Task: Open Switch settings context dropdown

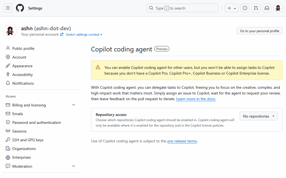Action: (84, 35)
